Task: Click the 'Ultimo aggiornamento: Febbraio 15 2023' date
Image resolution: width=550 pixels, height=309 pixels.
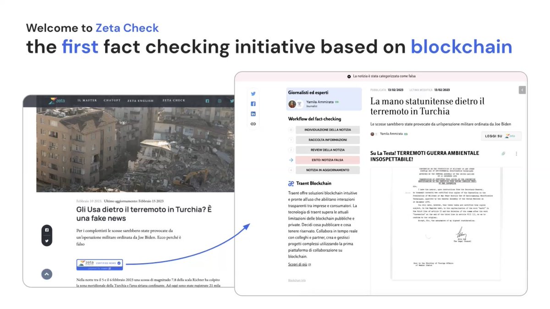Action: pos(133,201)
